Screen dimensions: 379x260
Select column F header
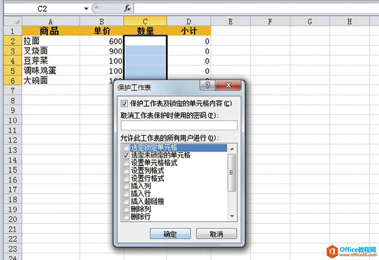pyautogui.click(x=270, y=21)
